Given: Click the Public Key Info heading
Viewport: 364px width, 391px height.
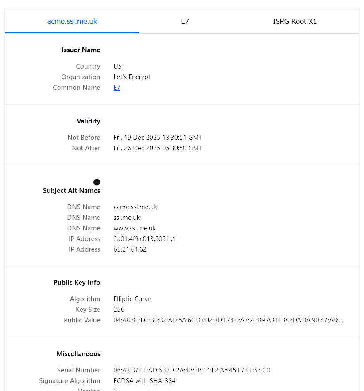Looking at the screenshot, I should click(77, 283).
